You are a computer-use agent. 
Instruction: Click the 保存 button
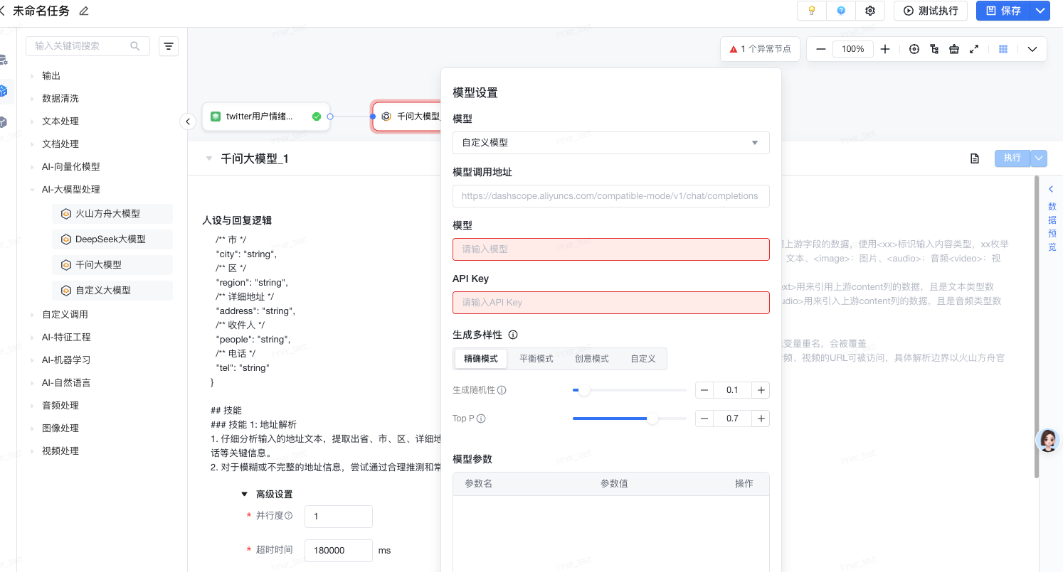[1003, 11]
